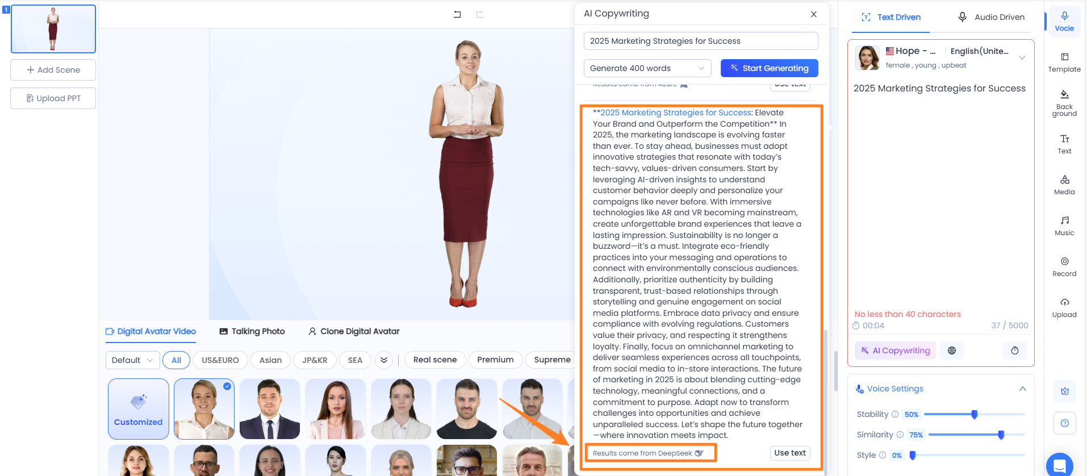The height and width of the screenshot is (476, 1087).
Task: Switch to the Talking Photo tab
Action: (252, 331)
